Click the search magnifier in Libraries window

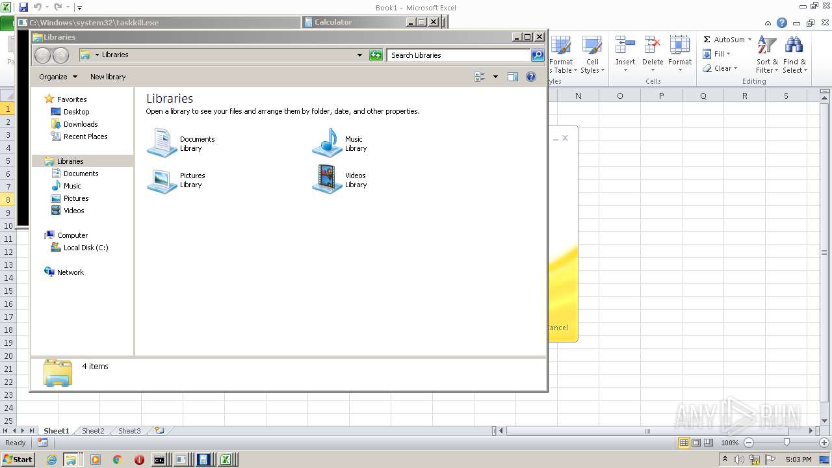[x=538, y=55]
